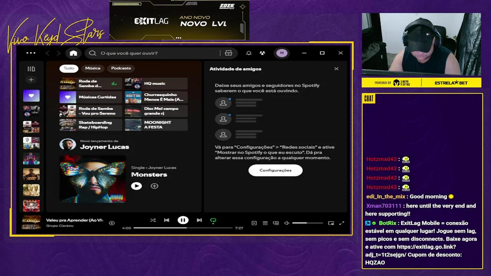Image resolution: width=491 pixels, height=276 pixels.
Task: Create a playlist with plus icon
Action: click(x=31, y=80)
